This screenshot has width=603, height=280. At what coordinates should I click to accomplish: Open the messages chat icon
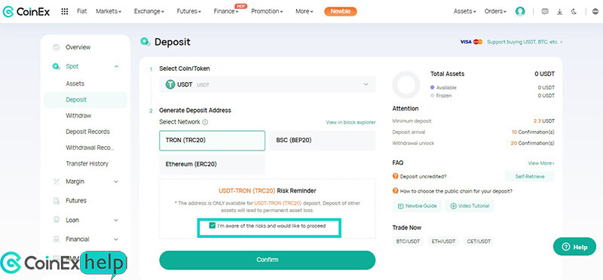[544, 11]
